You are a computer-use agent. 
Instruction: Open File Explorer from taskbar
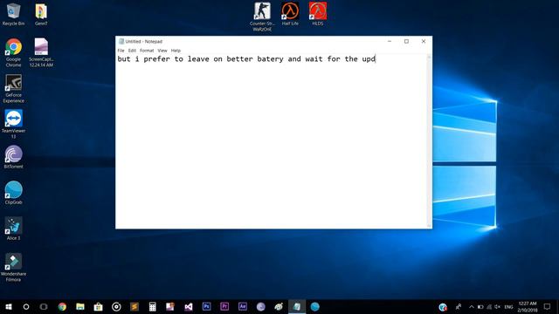click(x=80, y=306)
